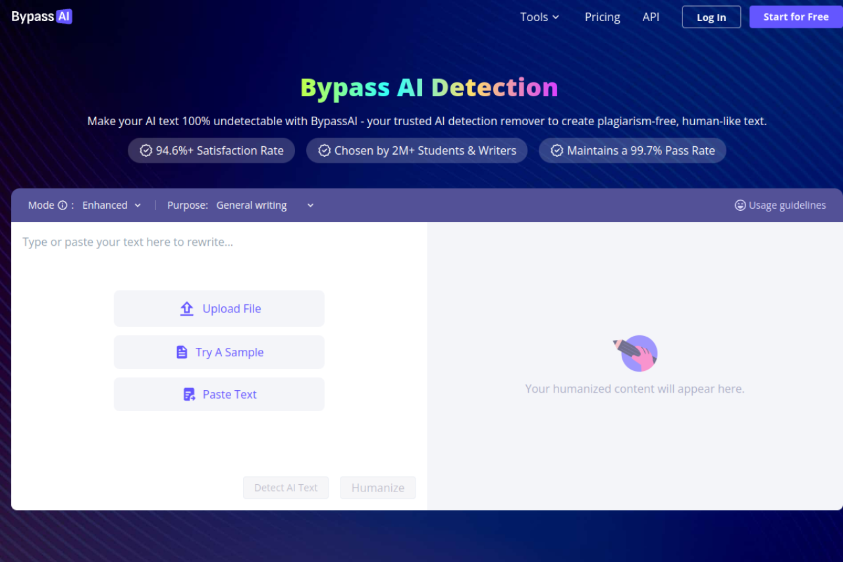This screenshot has height=562, width=843.
Task: Click the Log In button
Action: [x=711, y=17]
